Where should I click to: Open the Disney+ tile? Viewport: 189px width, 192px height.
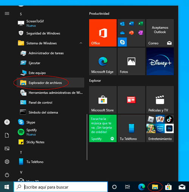[x=160, y=61]
